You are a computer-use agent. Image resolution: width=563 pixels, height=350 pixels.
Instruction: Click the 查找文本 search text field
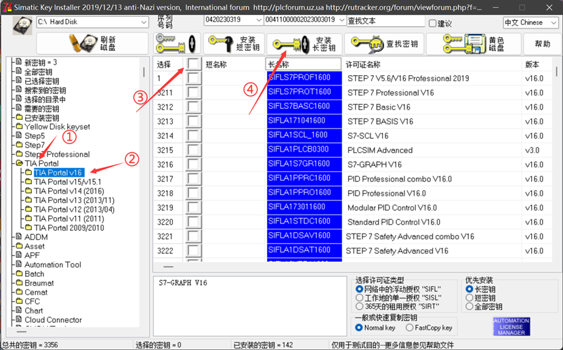(x=385, y=20)
